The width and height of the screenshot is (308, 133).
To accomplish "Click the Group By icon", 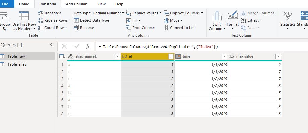I will (4, 16).
